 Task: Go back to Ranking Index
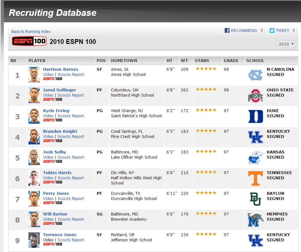coord(31,32)
